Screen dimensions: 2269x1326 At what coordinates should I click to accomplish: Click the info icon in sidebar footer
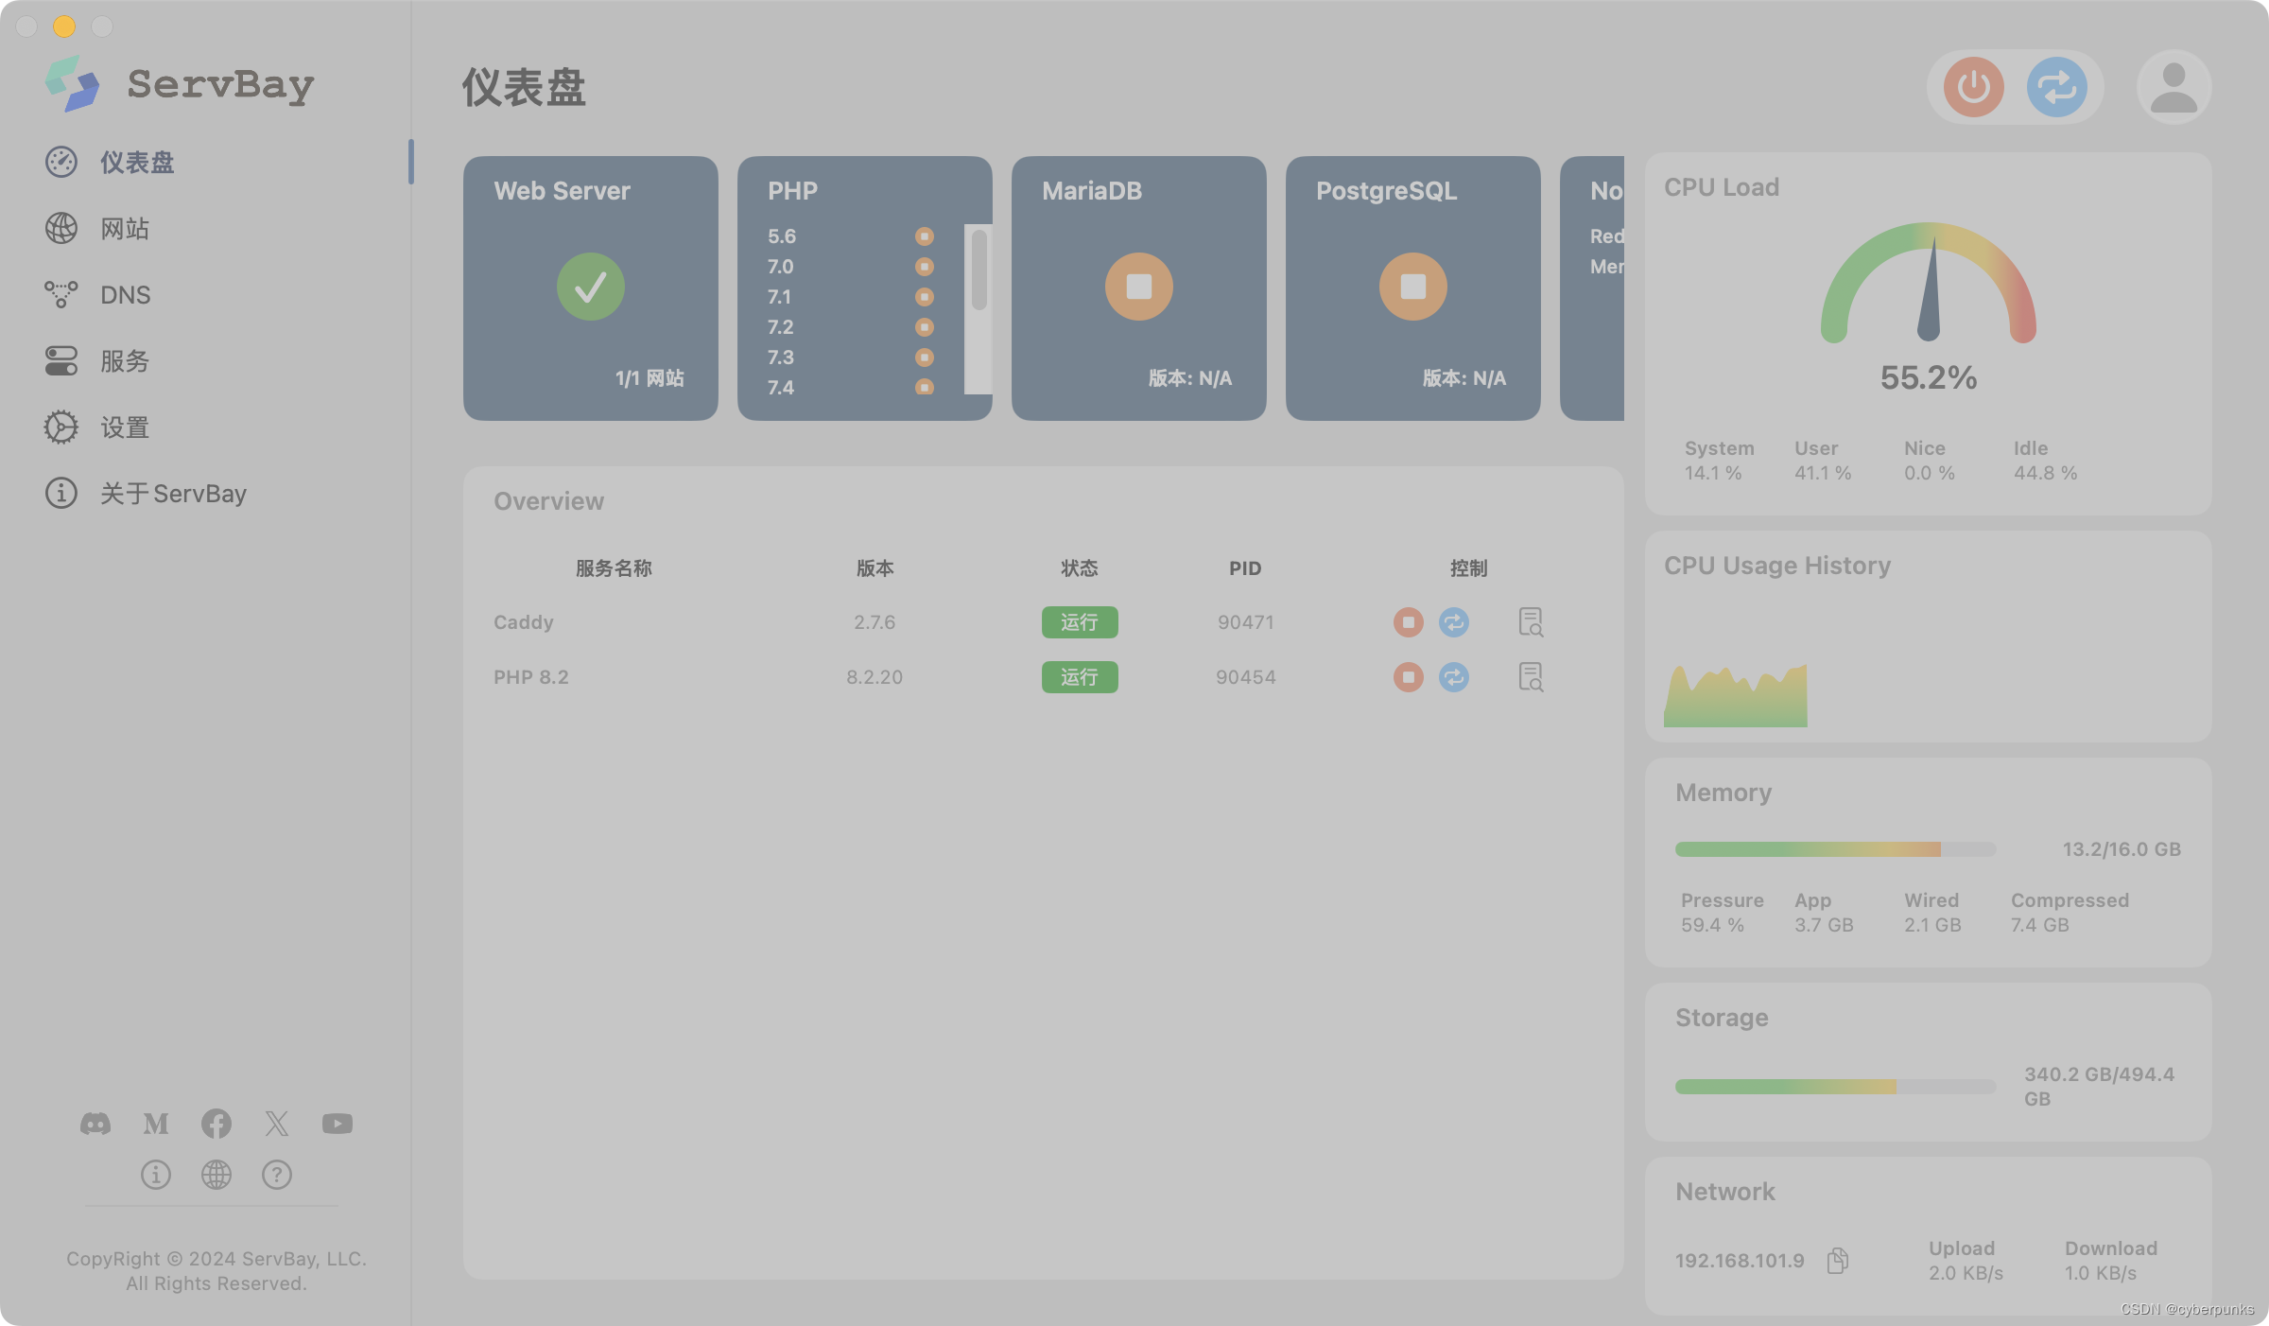click(x=156, y=1175)
